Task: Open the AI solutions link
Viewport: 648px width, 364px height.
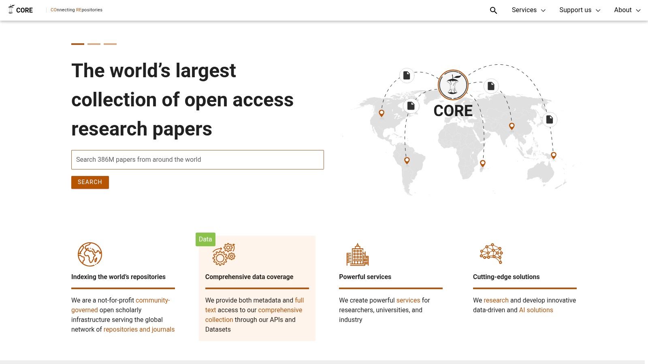Action: pos(536,310)
